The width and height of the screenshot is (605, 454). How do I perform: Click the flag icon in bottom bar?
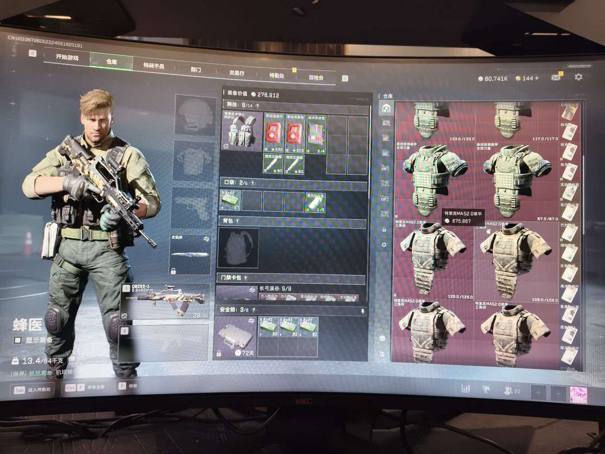[486, 390]
